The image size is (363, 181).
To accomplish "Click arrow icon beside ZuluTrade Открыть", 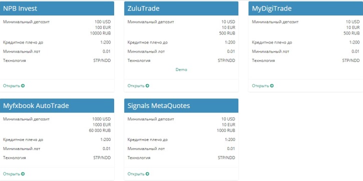I will click(x=147, y=86).
